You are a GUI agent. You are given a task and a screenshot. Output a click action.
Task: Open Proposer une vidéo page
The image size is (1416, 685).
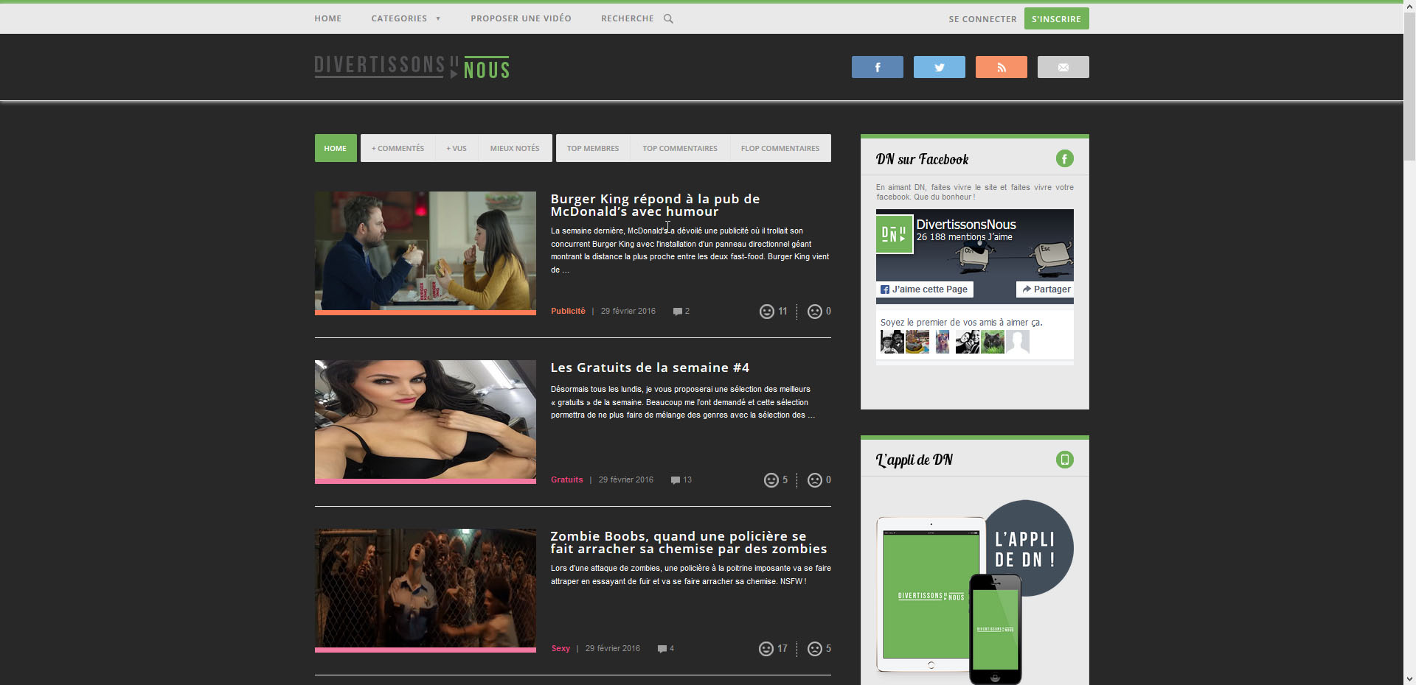pyautogui.click(x=521, y=18)
